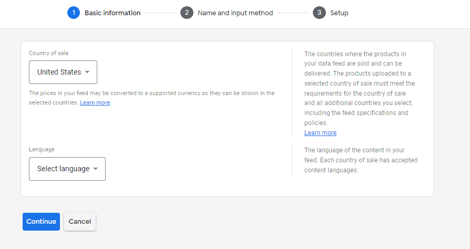Go to Name and input method step

(236, 13)
